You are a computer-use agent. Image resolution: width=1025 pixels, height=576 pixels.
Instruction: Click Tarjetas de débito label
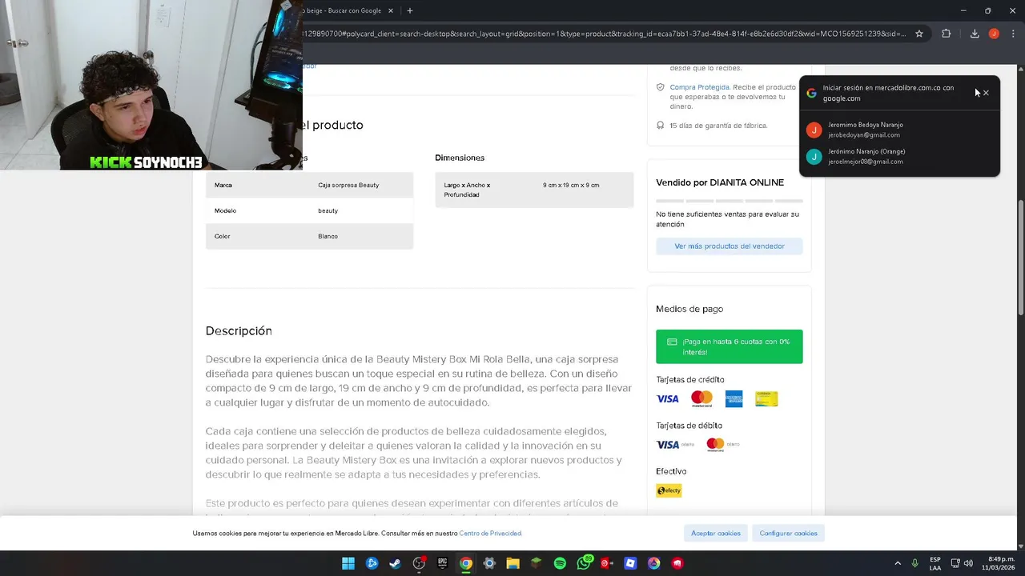point(689,426)
